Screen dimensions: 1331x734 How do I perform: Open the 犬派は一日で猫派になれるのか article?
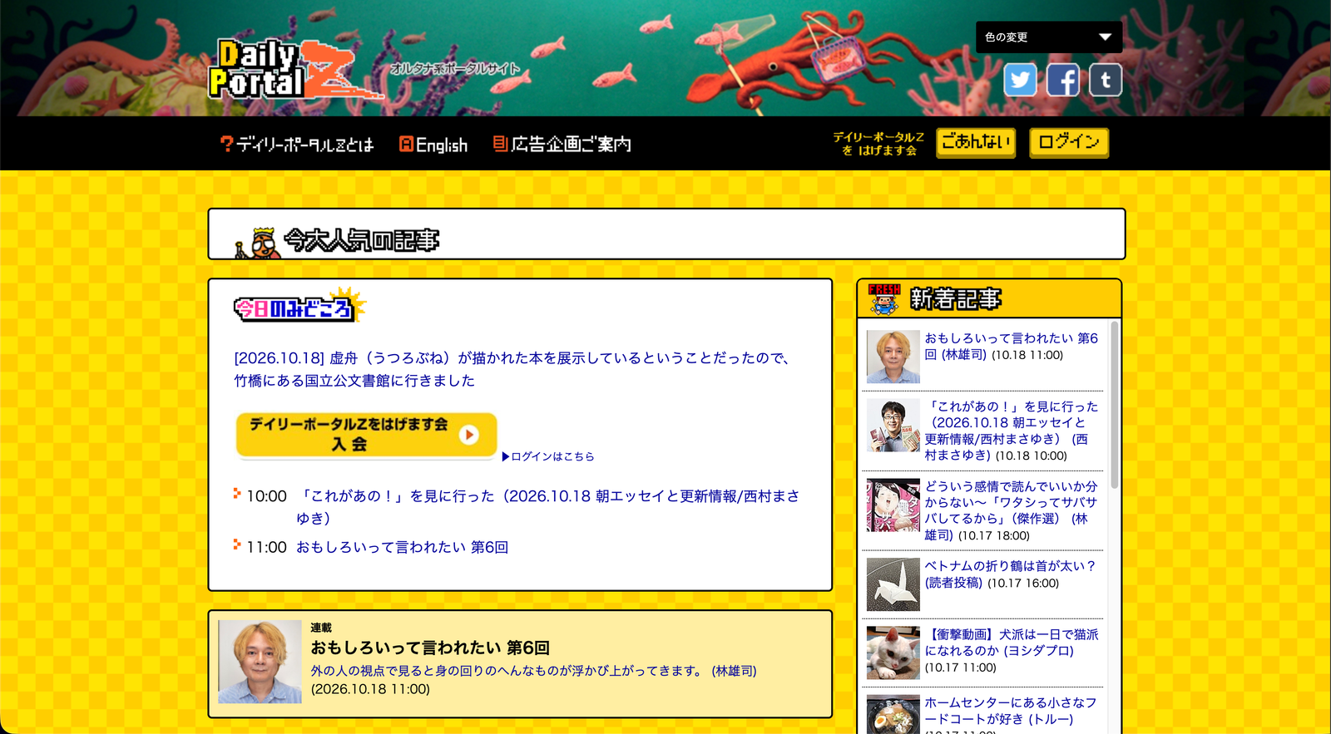point(1012,643)
